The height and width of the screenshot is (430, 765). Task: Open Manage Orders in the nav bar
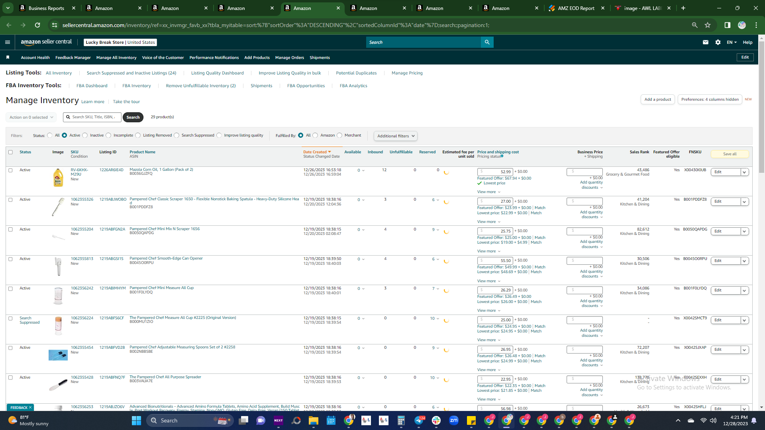point(290,57)
